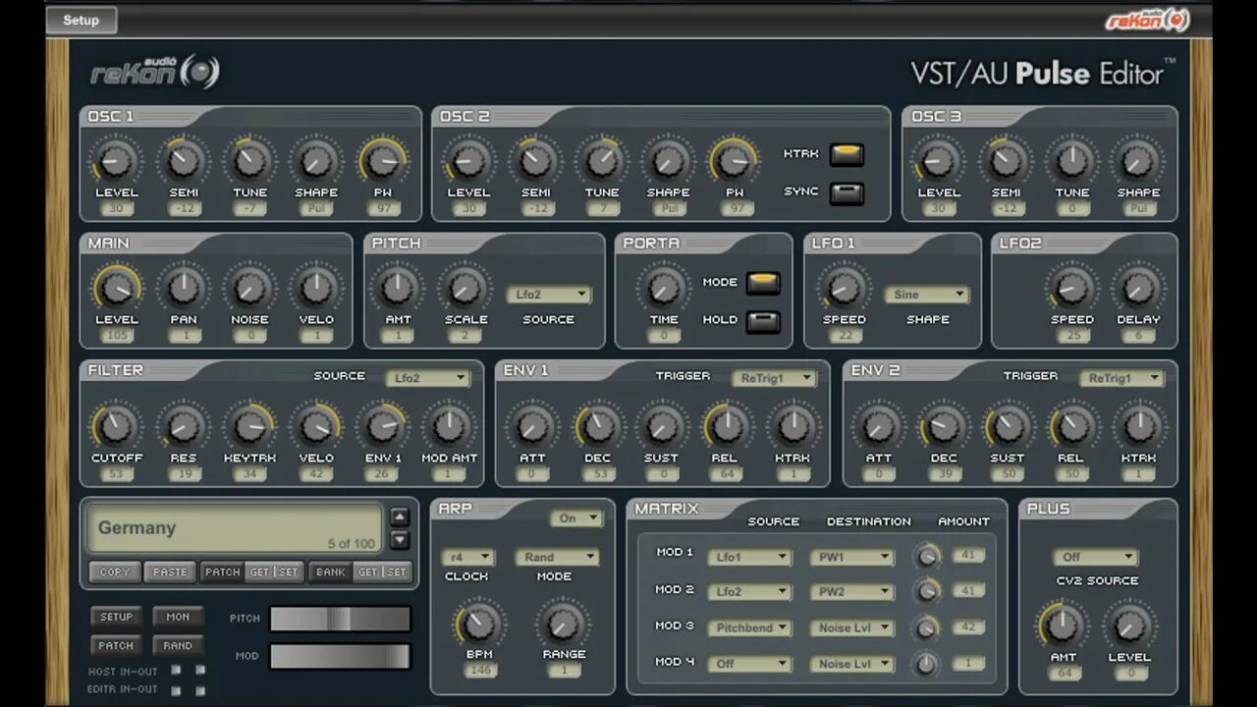
Task: Click the LFO2 Delay knob
Action: pos(1138,288)
